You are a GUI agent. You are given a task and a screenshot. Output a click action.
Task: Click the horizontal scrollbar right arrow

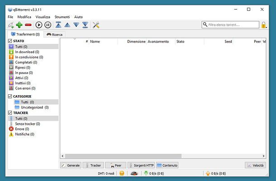[x=263, y=156]
